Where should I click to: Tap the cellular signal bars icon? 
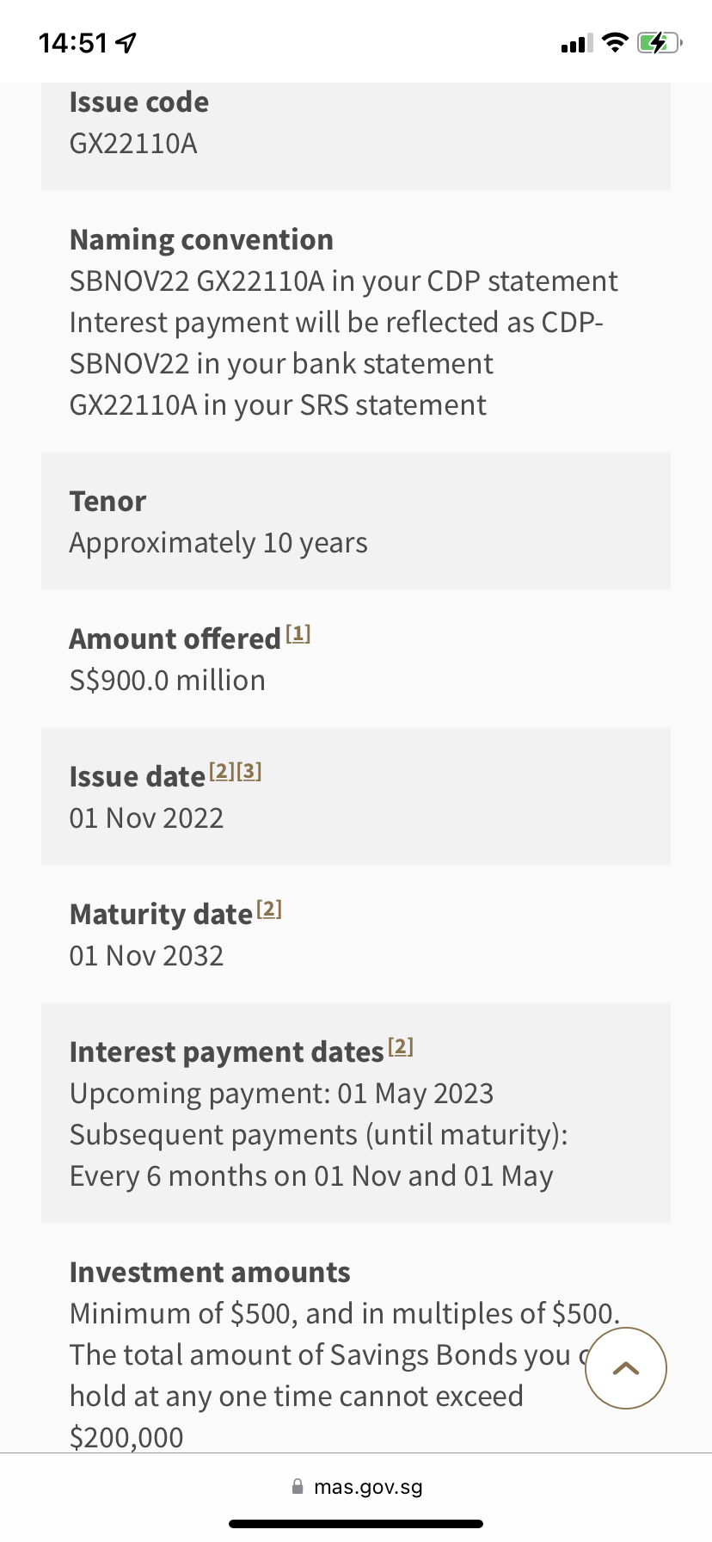[x=575, y=43]
